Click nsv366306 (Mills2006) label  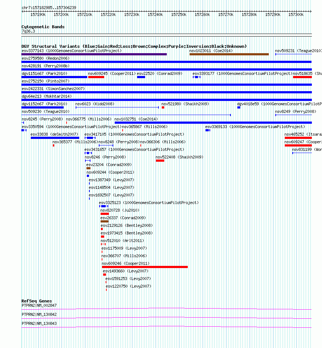[163, 142]
